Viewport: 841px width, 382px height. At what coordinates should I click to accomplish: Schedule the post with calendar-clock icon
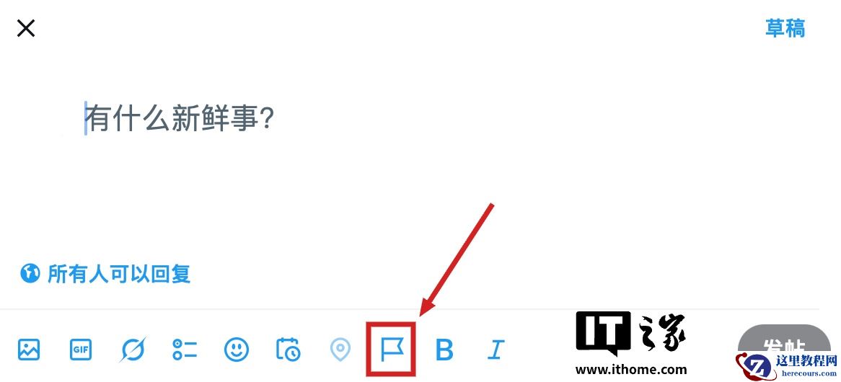coord(288,350)
